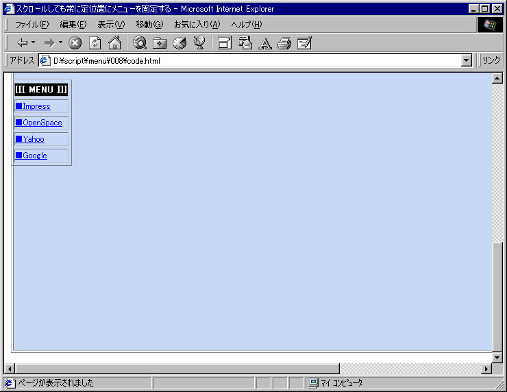Open the Favorites folder toolbar icon
The image size is (507, 392).
(160, 43)
